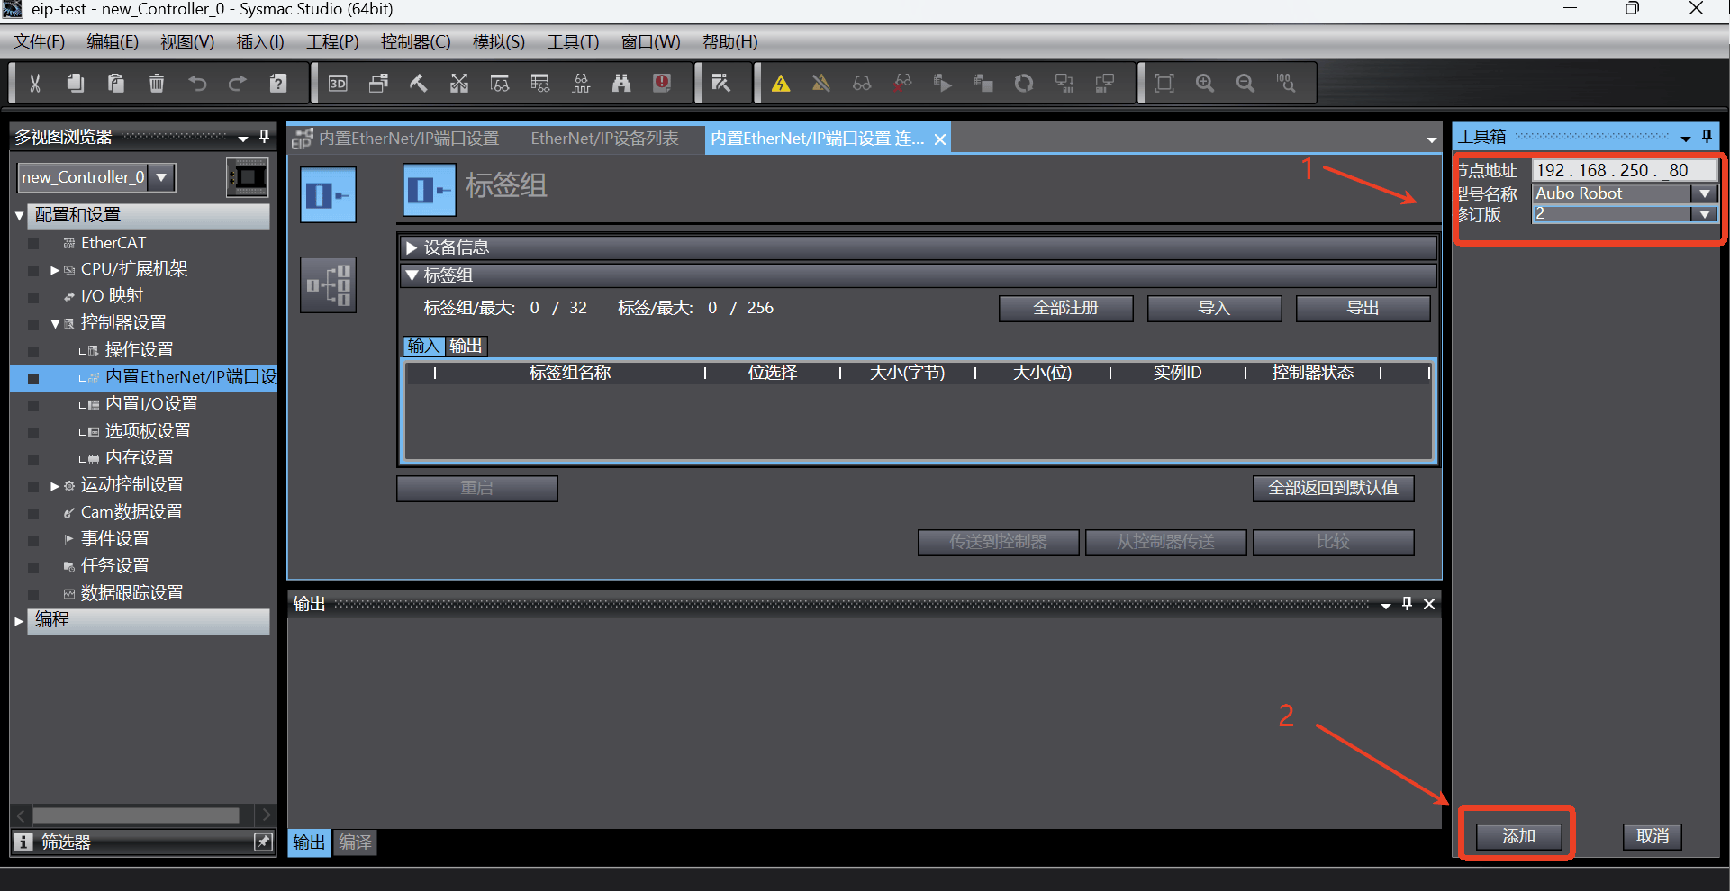The image size is (1730, 891).
Task: Click the Zoom in magnifier icon
Action: click(x=1205, y=84)
